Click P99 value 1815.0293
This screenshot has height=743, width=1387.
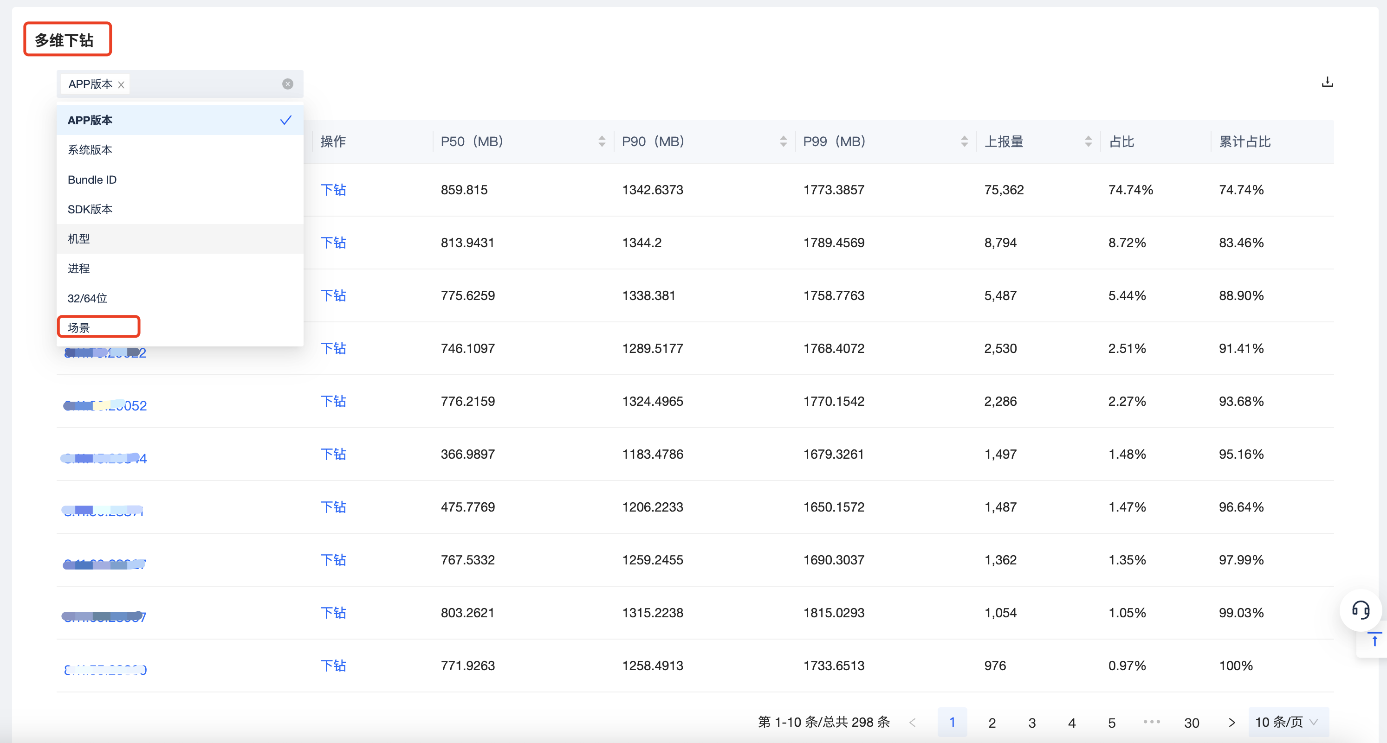pos(834,613)
